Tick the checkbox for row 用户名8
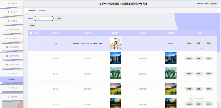This screenshot has height=108, width=221. [31, 59]
